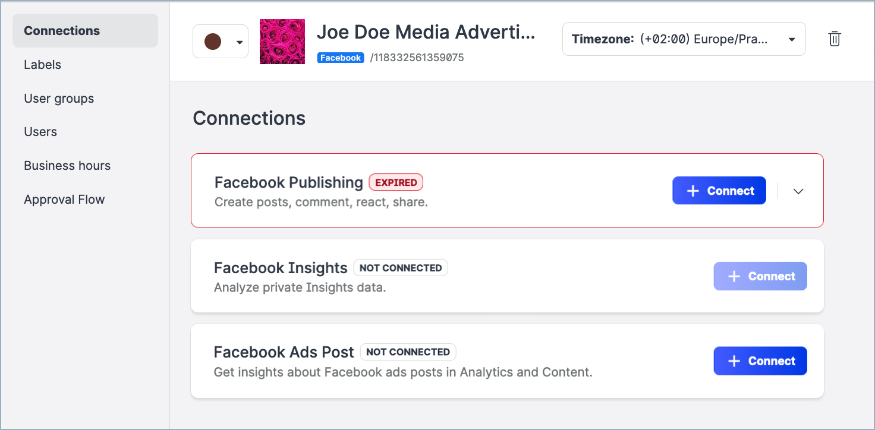Open the Users sidebar item
This screenshot has width=875, height=430.
click(40, 132)
